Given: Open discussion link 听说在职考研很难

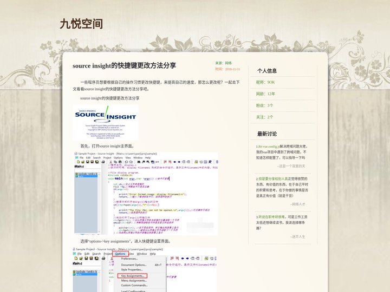Looking at the screenshot, I should pos(271,217).
